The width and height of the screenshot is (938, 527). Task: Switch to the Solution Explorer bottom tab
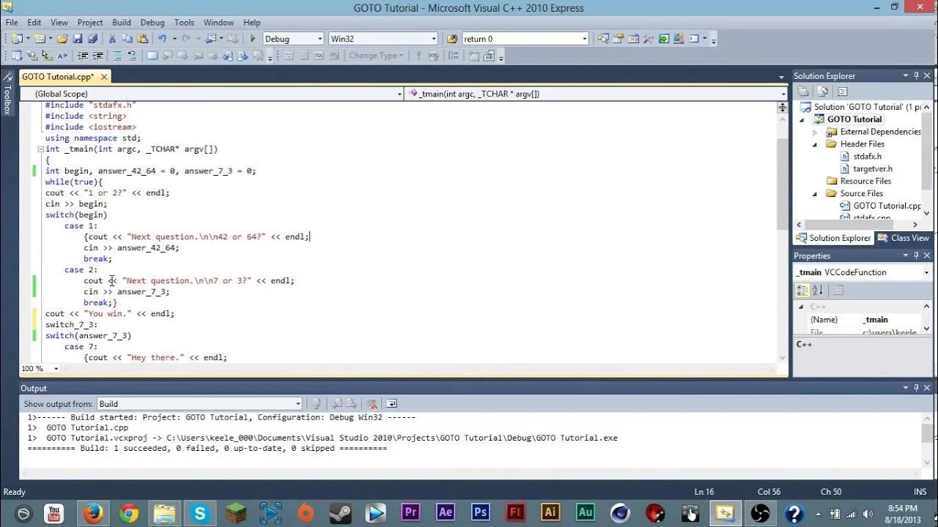834,238
